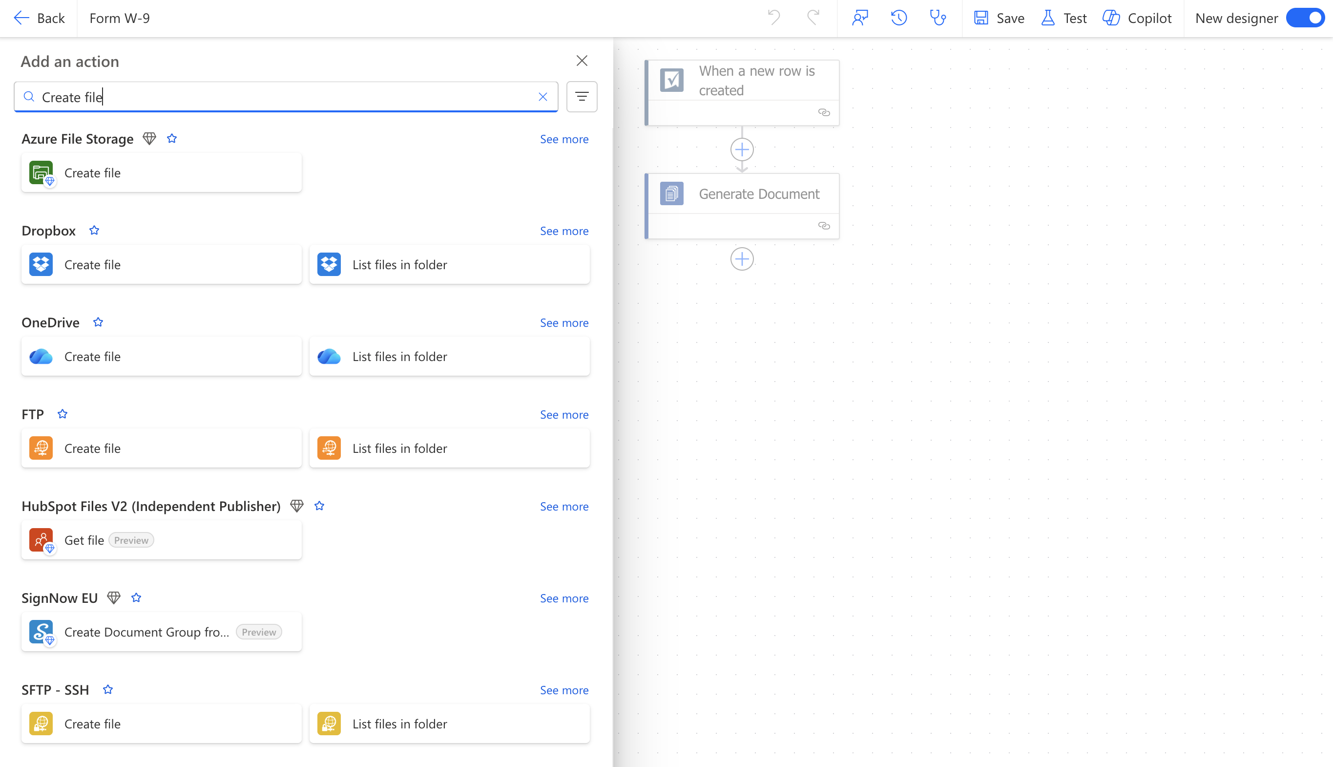Screen dimensions: 1333x767
Task: Favorite the FTP connector
Action: point(62,414)
